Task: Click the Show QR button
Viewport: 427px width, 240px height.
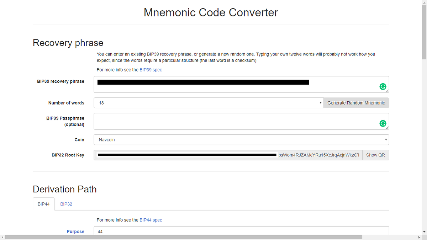Action: [x=375, y=155]
